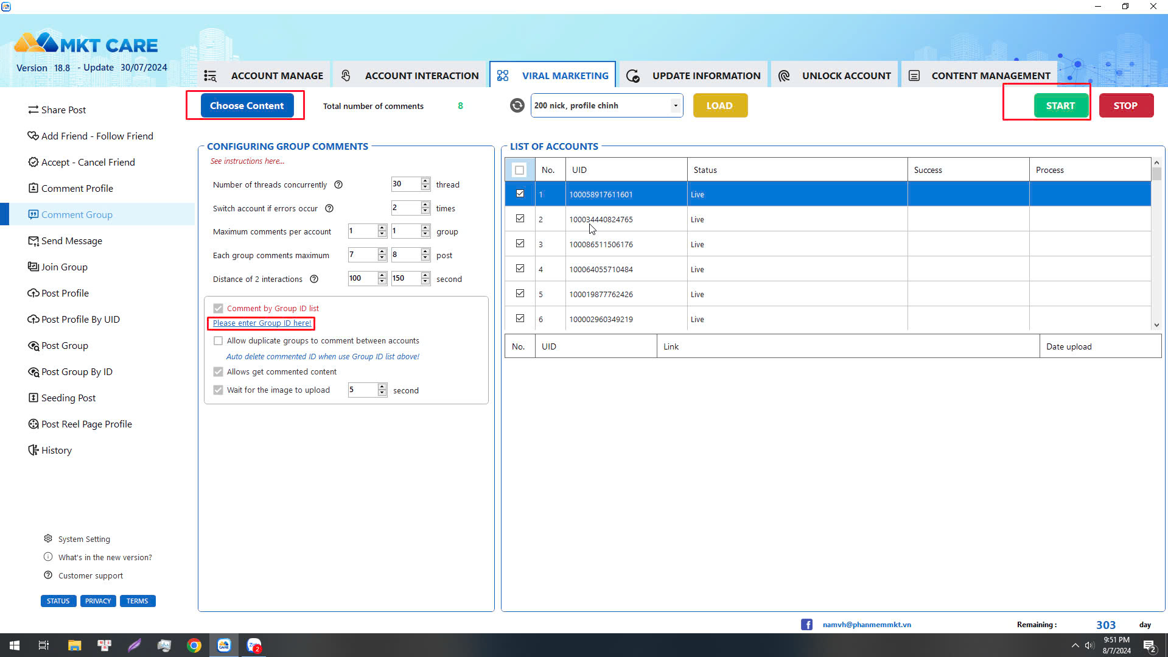Click the Facebook icon near support email
Viewport: 1168px width, 657px height.
coord(806,624)
